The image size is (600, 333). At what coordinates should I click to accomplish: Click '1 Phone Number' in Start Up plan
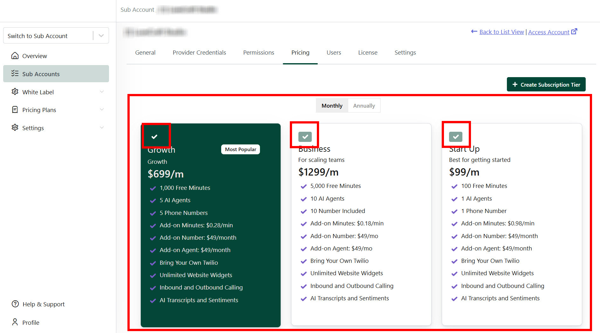point(484,211)
